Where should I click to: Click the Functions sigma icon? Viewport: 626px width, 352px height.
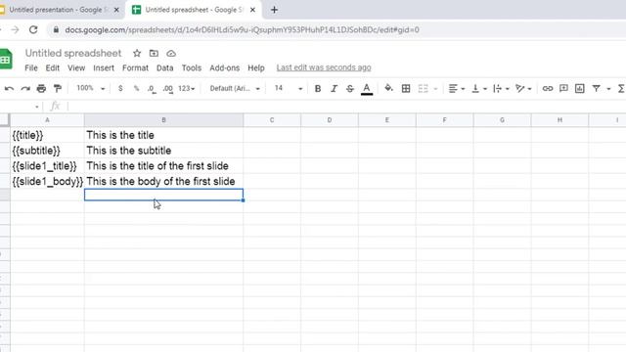pos(621,89)
